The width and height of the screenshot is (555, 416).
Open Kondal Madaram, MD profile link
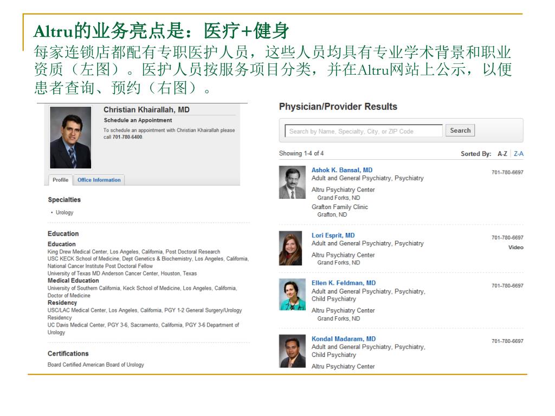pos(344,339)
